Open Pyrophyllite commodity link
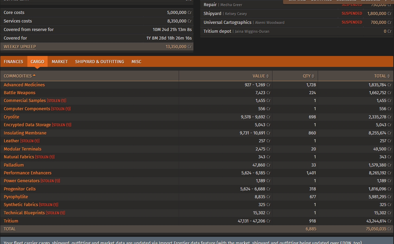394x244 pixels. 16,197
